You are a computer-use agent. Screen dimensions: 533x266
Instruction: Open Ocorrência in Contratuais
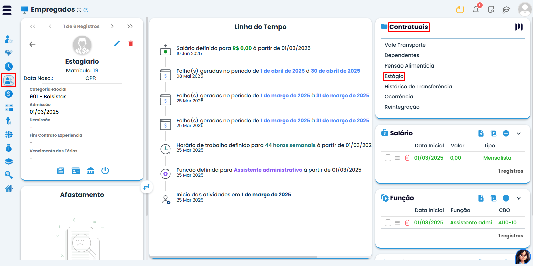pyautogui.click(x=399, y=97)
